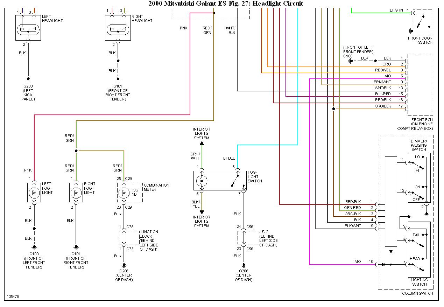Select the fog-light switch contact symbol
The width and height of the screenshot is (444, 307).
click(237, 181)
